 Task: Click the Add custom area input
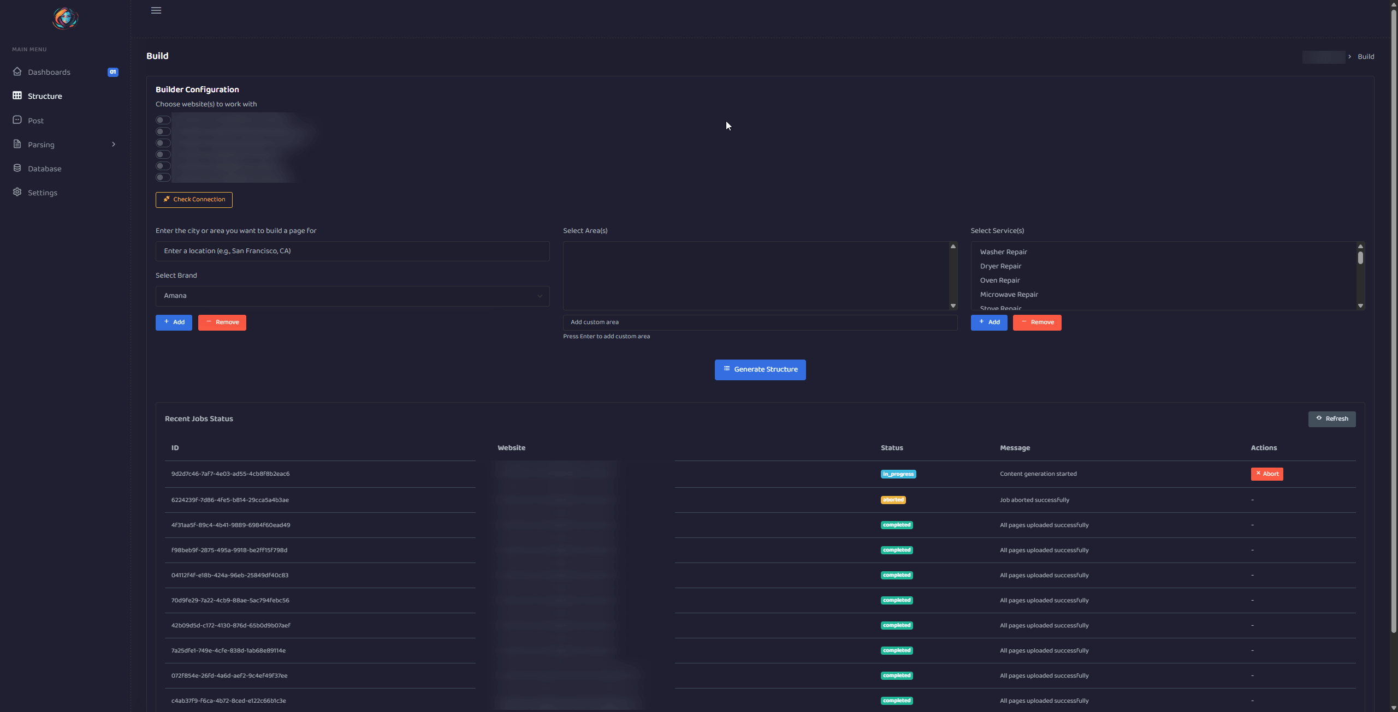coord(760,322)
